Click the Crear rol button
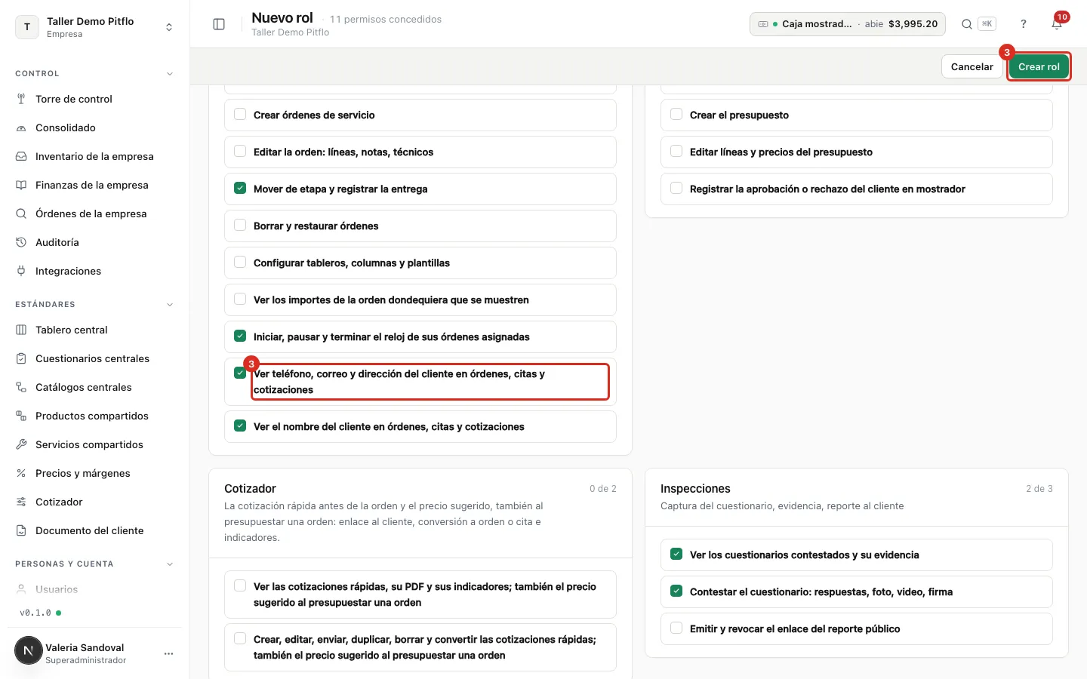This screenshot has width=1087, height=679. coord(1039,66)
